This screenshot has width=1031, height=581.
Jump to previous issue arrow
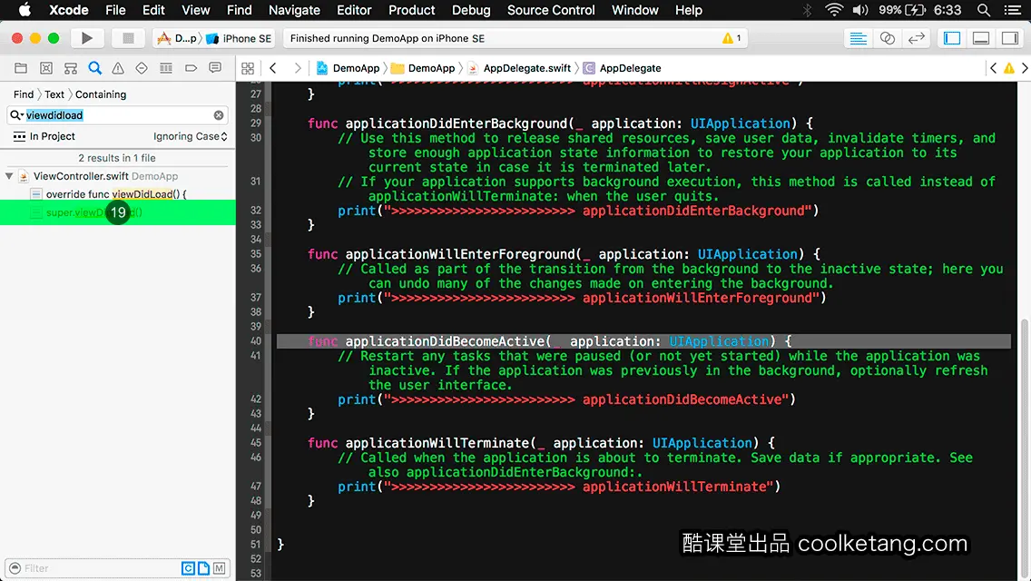(993, 68)
